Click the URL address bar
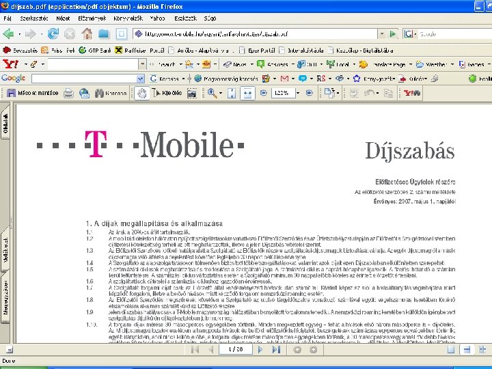This screenshot has width=492, height=369. pyautogui.click(x=256, y=33)
